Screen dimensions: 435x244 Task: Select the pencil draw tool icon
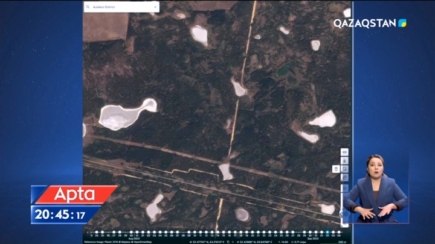[344, 178]
